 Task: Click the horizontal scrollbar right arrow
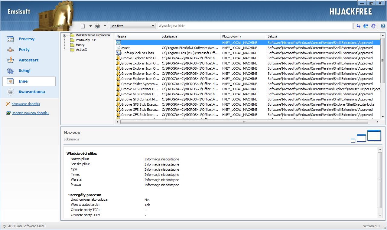(377, 122)
